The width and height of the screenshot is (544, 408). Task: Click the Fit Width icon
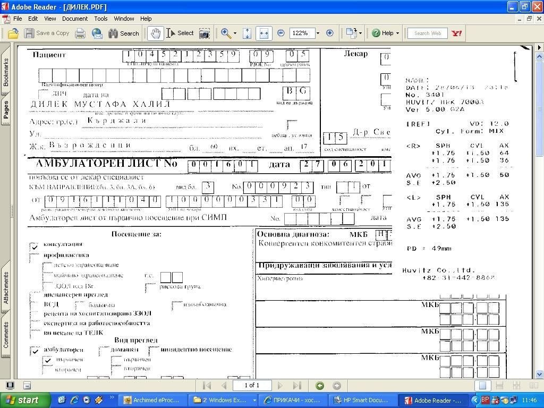pyautogui.click(x=263, y=33)
